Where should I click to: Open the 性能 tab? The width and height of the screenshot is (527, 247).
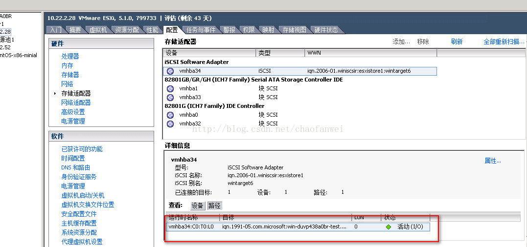tap(152, 30)
